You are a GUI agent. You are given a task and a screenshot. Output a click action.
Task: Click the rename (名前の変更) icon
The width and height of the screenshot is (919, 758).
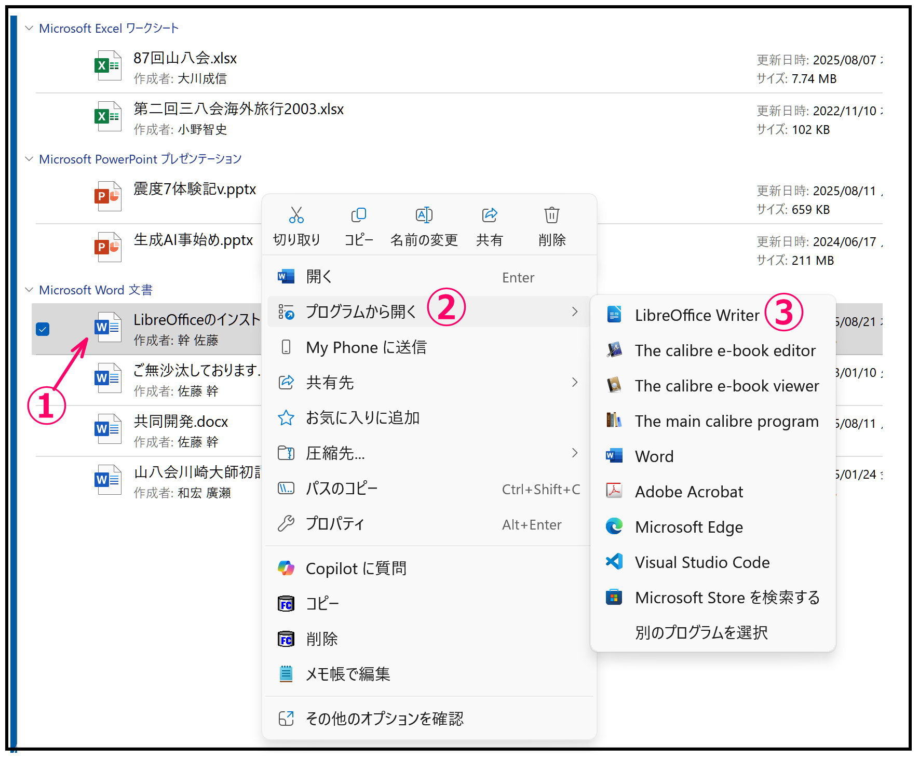pyautogui.click(x=424, y=215)
